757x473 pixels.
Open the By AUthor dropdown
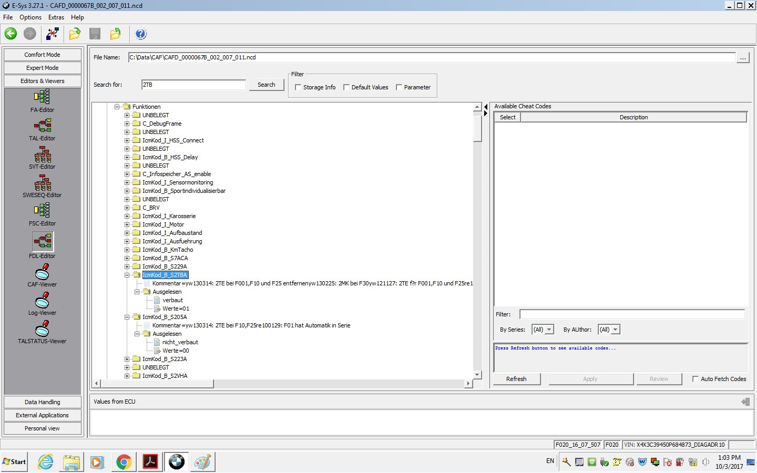pyautogui.click(x=609, y=330)
